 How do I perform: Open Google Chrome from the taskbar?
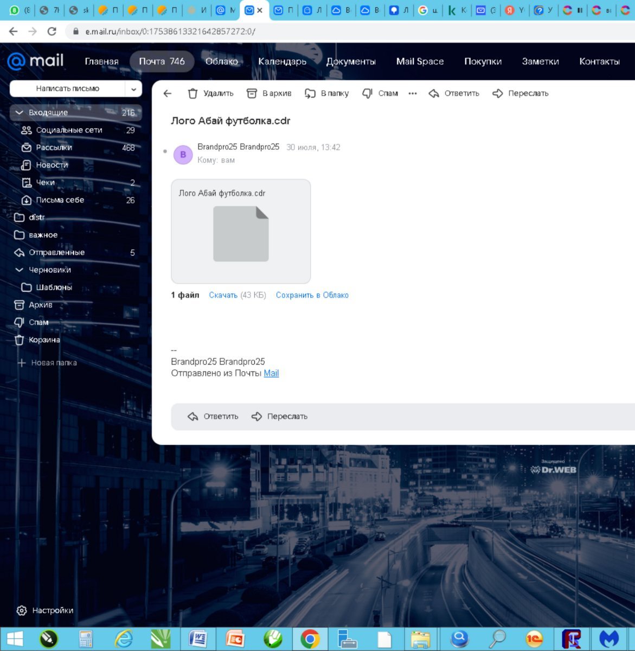click(x=310, y=639)
